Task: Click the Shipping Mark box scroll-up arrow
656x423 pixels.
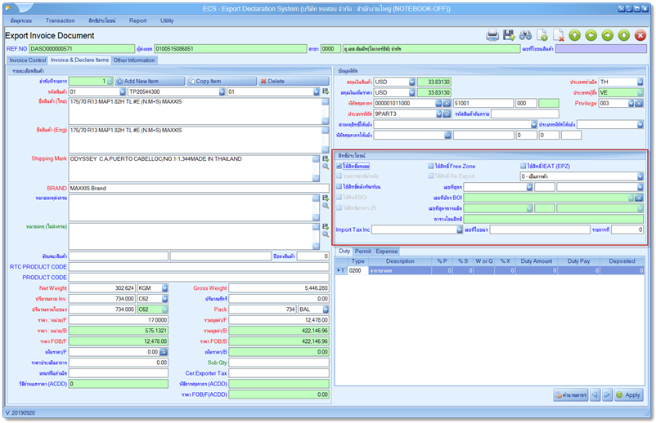Action: 316,158
